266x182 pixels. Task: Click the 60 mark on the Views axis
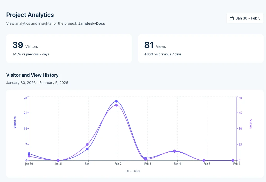(240, 98)
